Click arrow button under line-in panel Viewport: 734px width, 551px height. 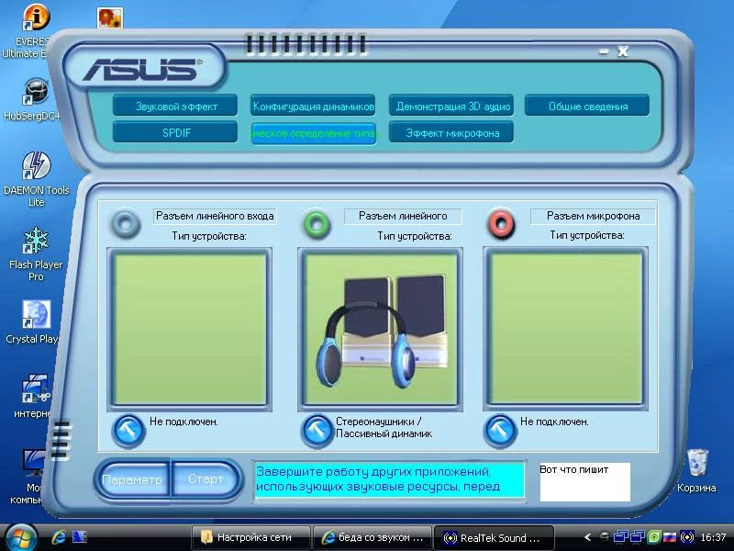[x=128, y=431]
